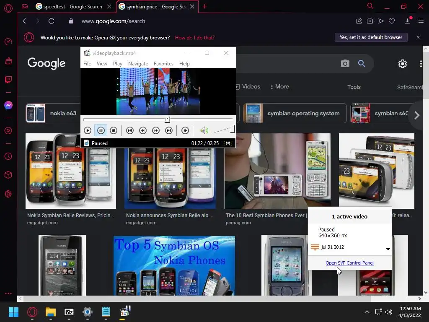
Task: Close the symbian price tab
Action: 192,7
